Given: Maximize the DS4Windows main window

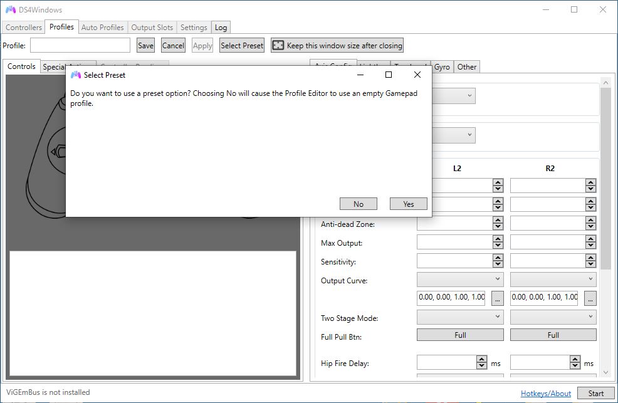Looking at the screenshot, I should (574, 9).
